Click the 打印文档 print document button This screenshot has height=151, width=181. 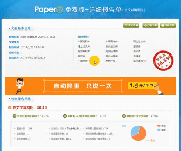[168, 25]
